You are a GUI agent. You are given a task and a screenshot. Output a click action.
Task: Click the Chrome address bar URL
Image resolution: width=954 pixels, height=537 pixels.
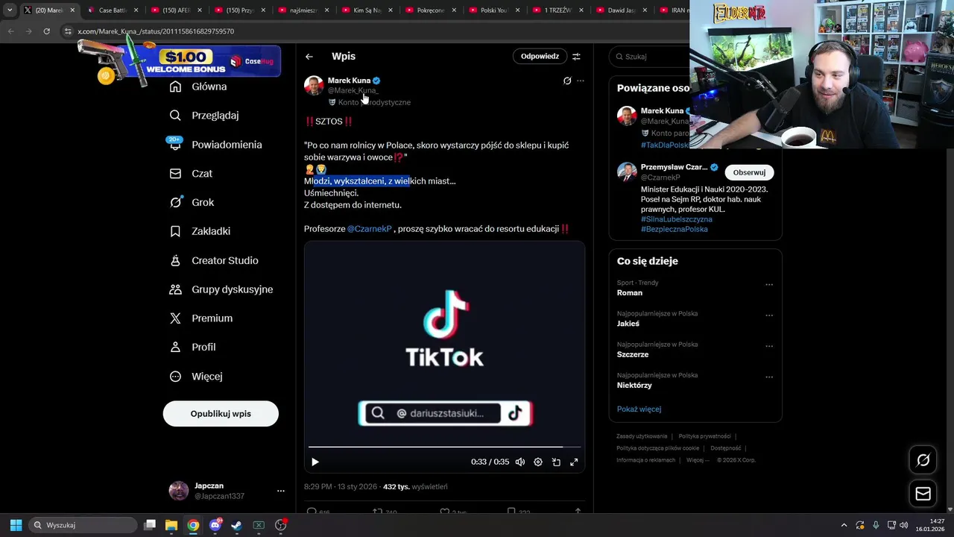pyautogui.click(x=156, y=31)
